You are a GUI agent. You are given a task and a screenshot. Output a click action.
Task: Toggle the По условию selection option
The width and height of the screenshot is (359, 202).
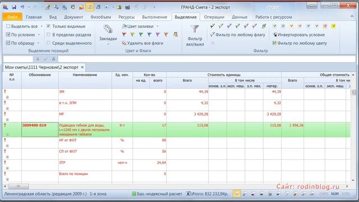click(x=20, y=35)
